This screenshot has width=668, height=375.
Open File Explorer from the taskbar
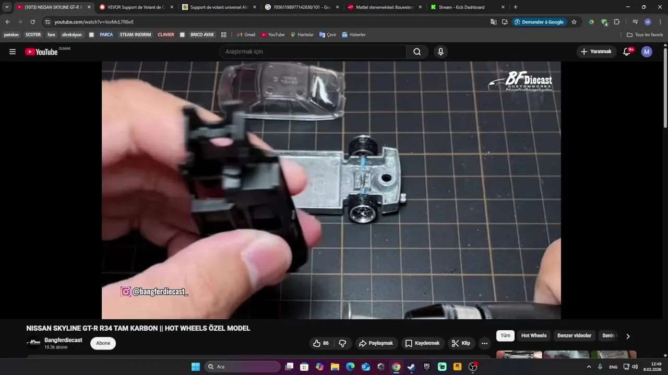click(335, 367)
